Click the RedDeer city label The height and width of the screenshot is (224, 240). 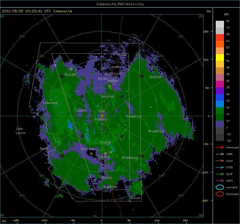113,81
